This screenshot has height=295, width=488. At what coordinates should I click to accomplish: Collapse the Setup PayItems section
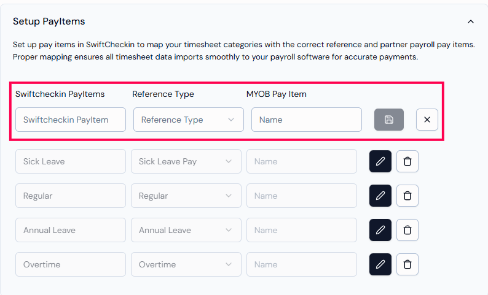(x=470, y=21)
